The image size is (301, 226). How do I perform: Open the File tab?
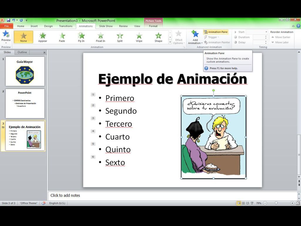coord(6,26)
